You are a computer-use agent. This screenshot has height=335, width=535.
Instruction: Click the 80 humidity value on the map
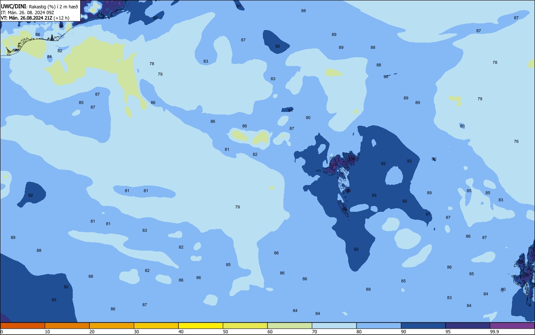coord(462,126)
